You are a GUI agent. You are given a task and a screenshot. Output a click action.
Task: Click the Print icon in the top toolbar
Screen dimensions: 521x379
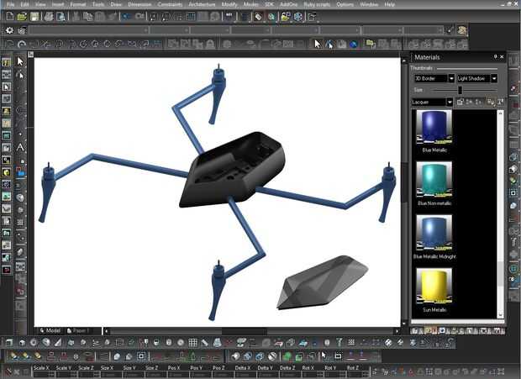tap(49, 16)
